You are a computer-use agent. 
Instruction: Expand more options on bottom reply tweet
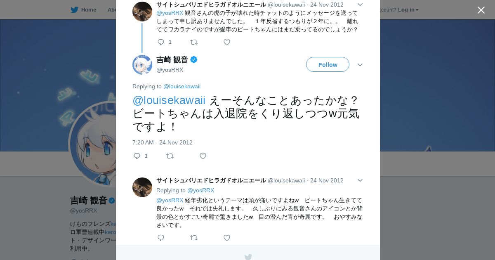[360, 180]
